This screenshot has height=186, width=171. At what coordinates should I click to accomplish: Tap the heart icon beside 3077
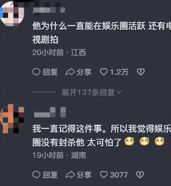[104, 175]
